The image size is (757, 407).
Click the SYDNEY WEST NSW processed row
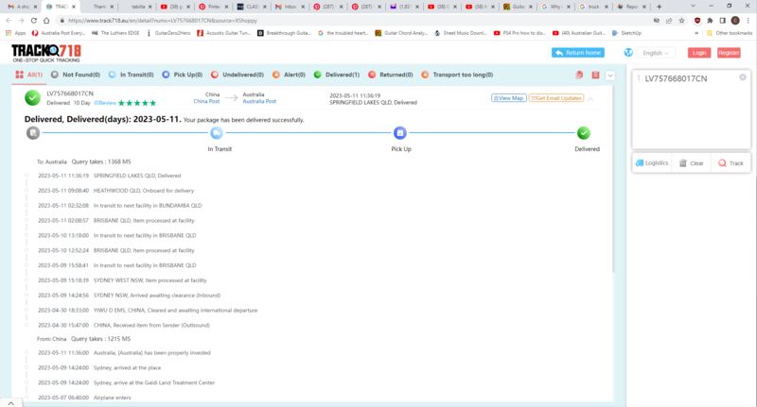122,280
